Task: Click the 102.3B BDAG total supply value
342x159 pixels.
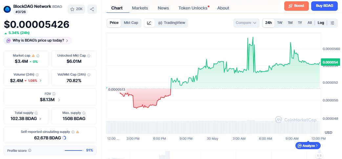Action: (24, 119)
